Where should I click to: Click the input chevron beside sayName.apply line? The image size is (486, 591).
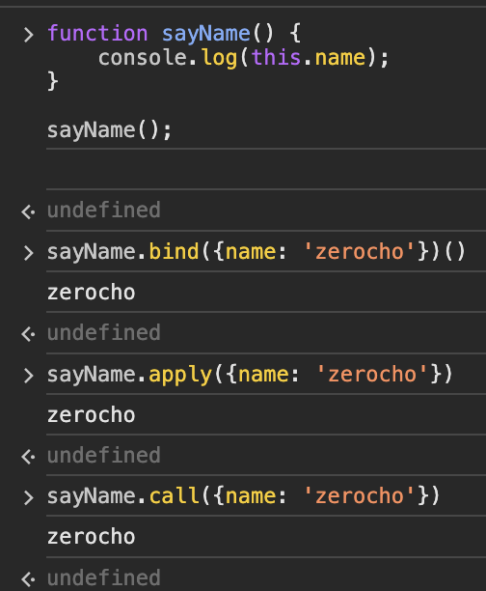pos(29,376)
